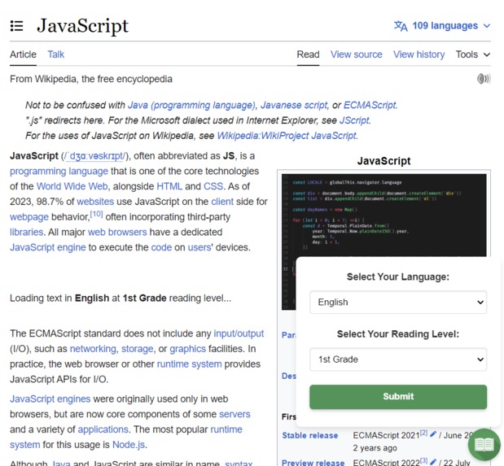Follow the programming language link
The height and width of the screenshot is (466, 504).
59,171
